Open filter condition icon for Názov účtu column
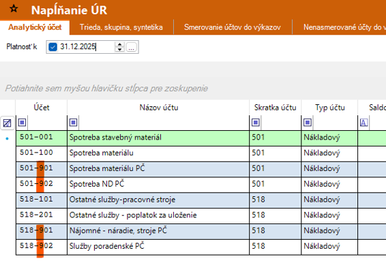This screenshot has width=386, height=263. (x=74, y=122)
